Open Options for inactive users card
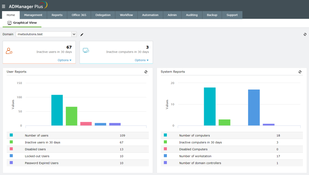Viewport: 309px width, 175px height. tap(64, 60)
